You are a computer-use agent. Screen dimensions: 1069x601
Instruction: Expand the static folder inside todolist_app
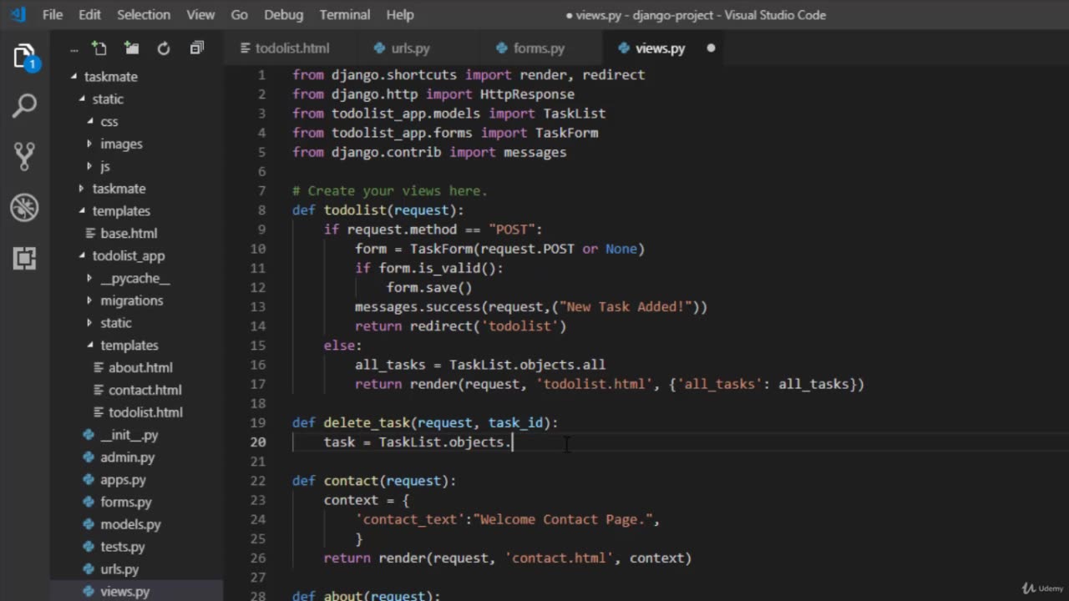[90, 323]
